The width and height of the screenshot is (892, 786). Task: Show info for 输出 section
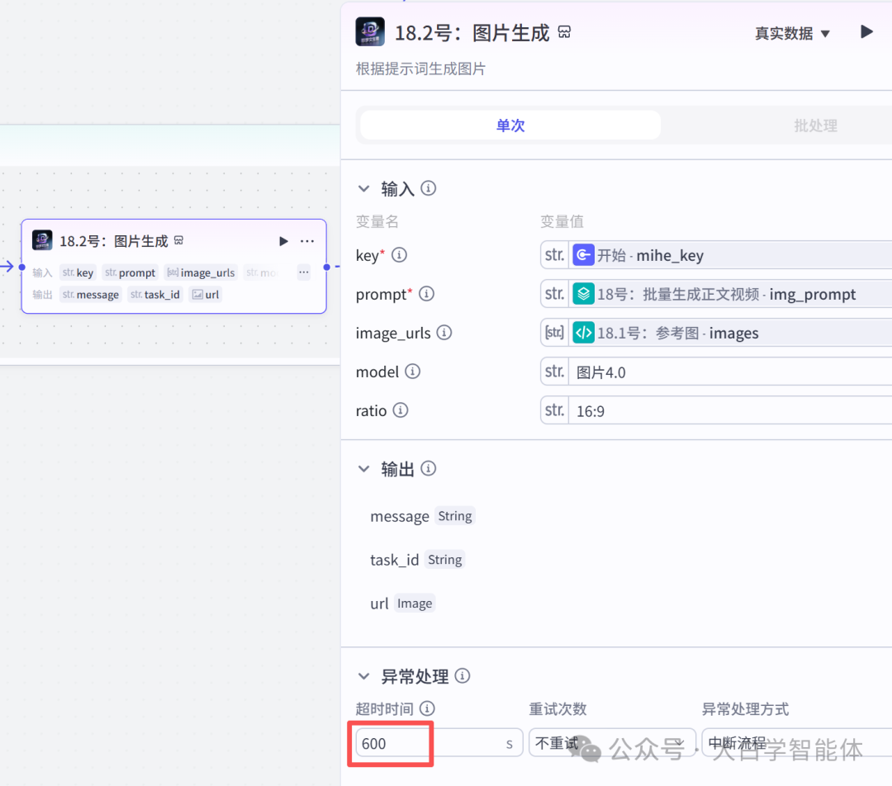(429, 468)
